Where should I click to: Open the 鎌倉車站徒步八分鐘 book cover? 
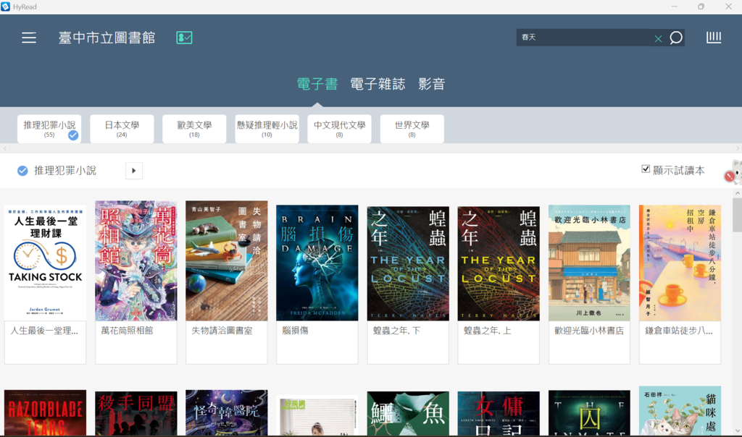[x=680, y=263]
